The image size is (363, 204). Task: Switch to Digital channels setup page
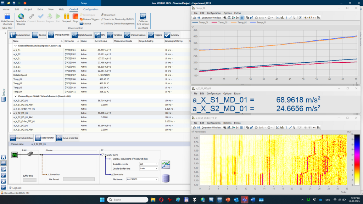(82, 35)
